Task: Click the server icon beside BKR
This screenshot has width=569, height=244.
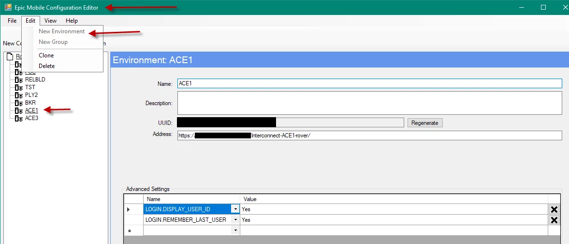Action: point(19,103)
